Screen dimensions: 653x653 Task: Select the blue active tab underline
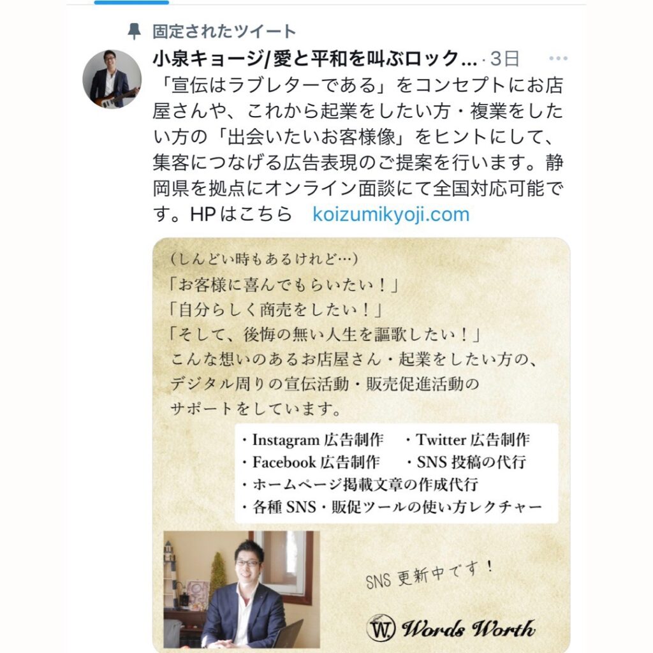pos(131,3)
